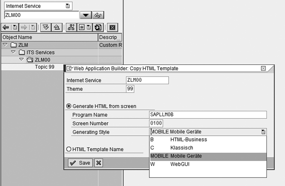The height and width of the screenshot is (186, 285).
Task: Click the Custom R description cell
Action: 110,45
